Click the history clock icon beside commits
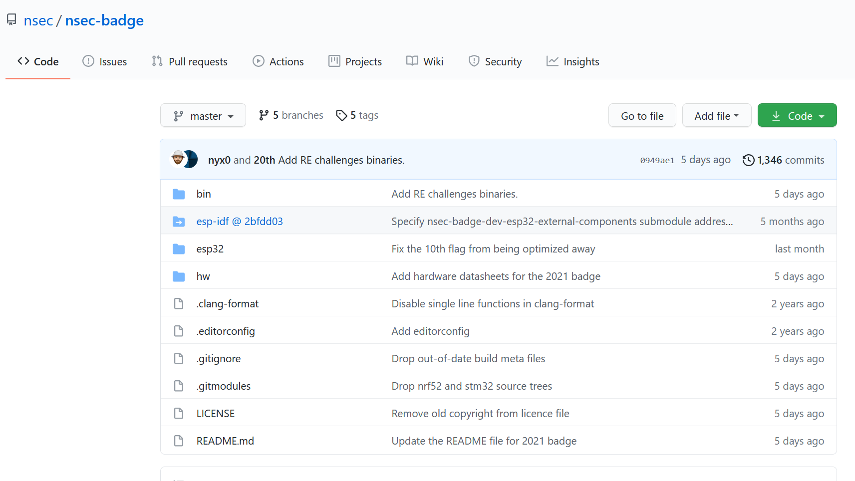855x481 pixels. click(748, 160)
